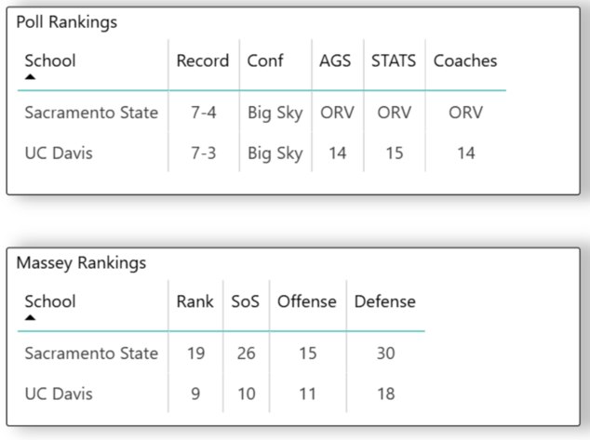Viewport: 590px width, 440px height.
Task: Sort Poll Rankings by Record column
Action: coord(203,61)
